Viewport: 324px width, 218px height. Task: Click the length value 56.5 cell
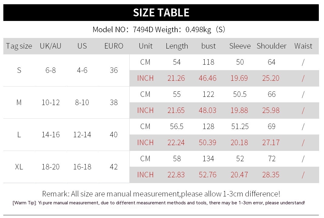tap(177, 127)
